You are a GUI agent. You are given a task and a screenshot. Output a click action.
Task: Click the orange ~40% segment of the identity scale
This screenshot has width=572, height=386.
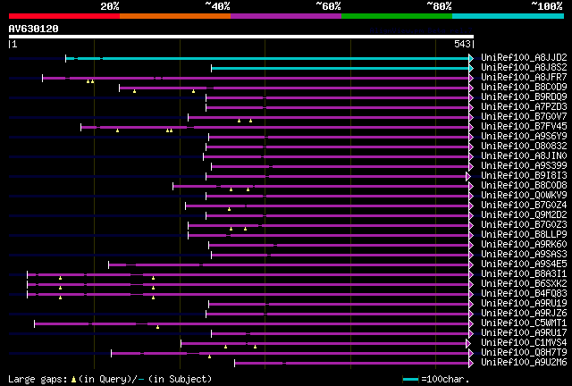175,16
